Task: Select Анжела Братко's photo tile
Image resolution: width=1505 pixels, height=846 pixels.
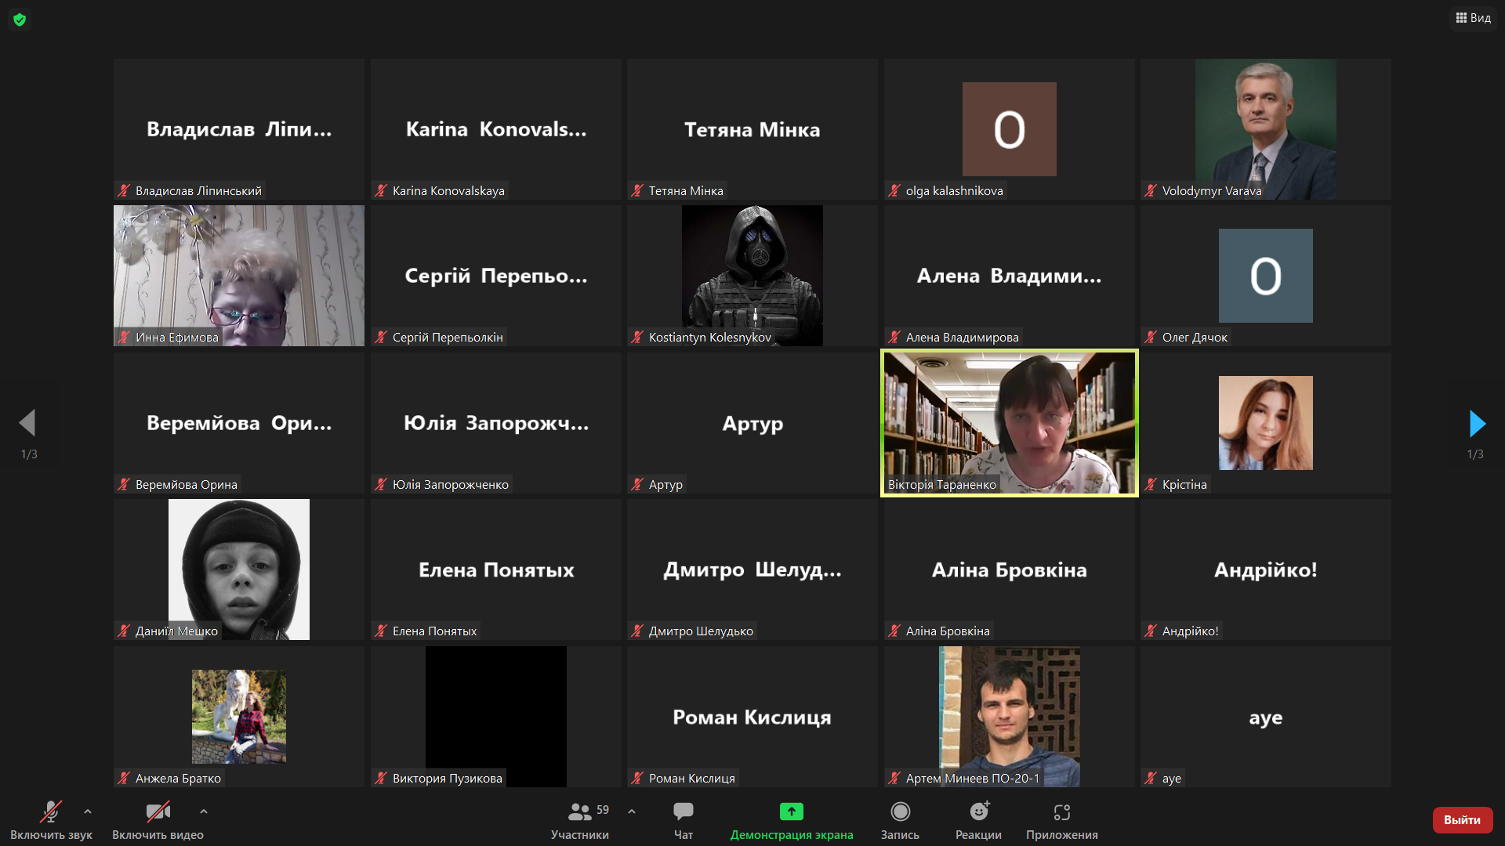Action: click(239, 717)
